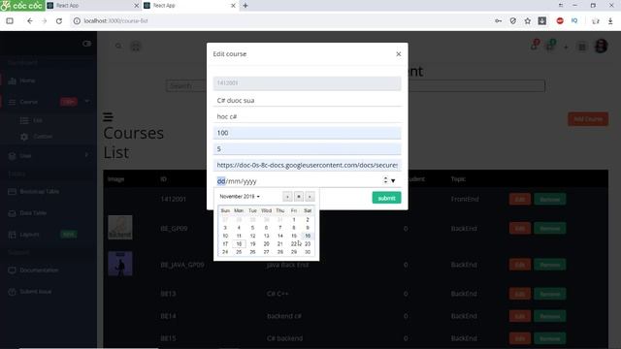Image resolution: width=621 pixels, height=349 pixels.
Task: Click the shield protection icon
Action: (x=513, y=21)
